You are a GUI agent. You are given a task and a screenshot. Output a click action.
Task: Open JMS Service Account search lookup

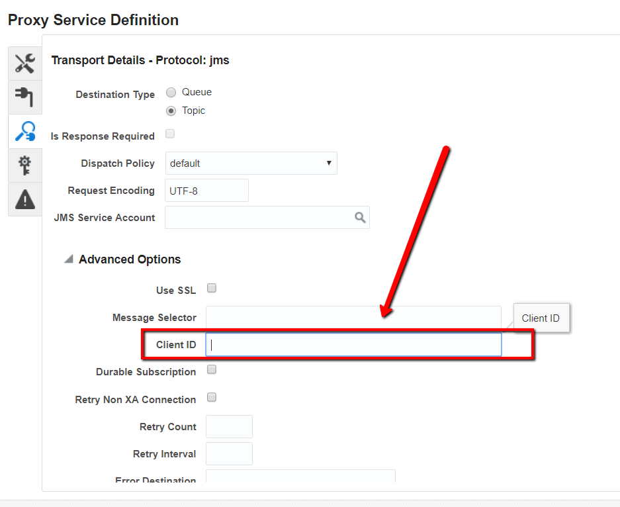click(x=360, y=217)
